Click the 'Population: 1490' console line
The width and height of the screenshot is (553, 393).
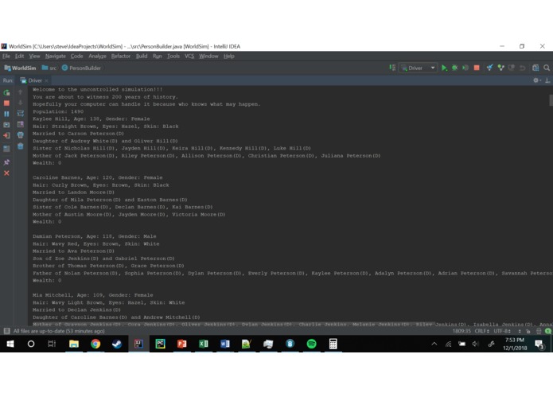[58, 111]
